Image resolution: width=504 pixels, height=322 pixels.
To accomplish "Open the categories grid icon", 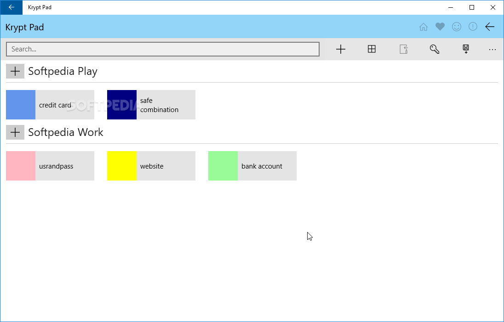I will 372,49.
